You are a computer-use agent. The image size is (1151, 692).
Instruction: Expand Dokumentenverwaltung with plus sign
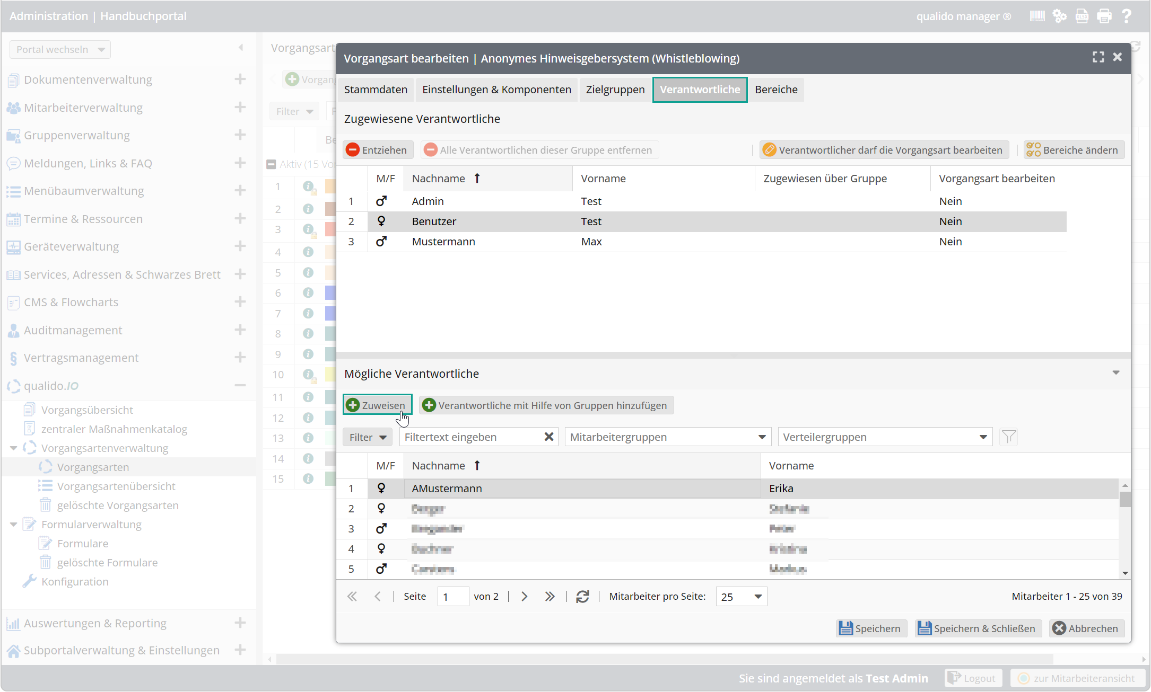click(240, 79)
